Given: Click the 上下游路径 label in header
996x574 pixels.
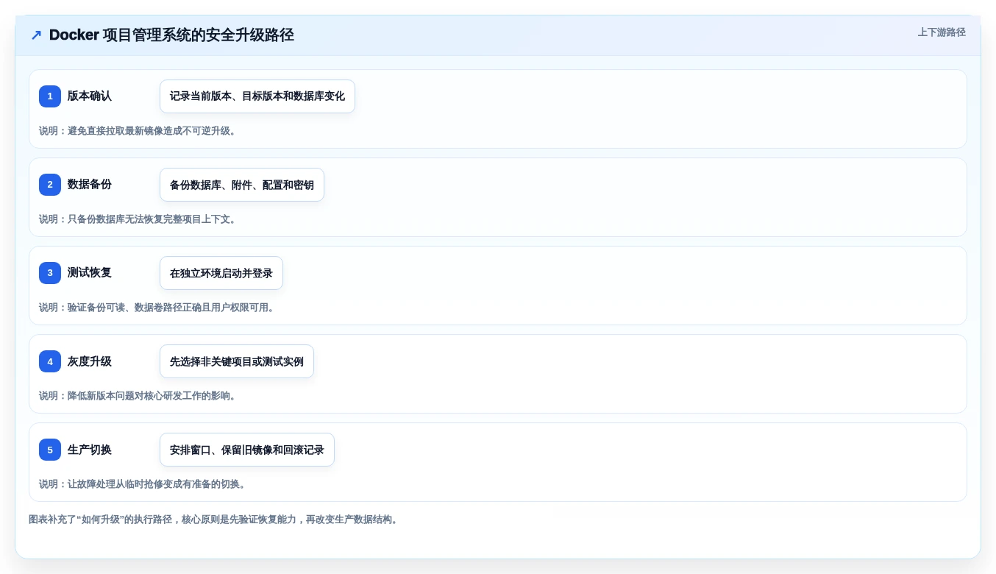Looking at the screenshot, I should coord(942,32).
